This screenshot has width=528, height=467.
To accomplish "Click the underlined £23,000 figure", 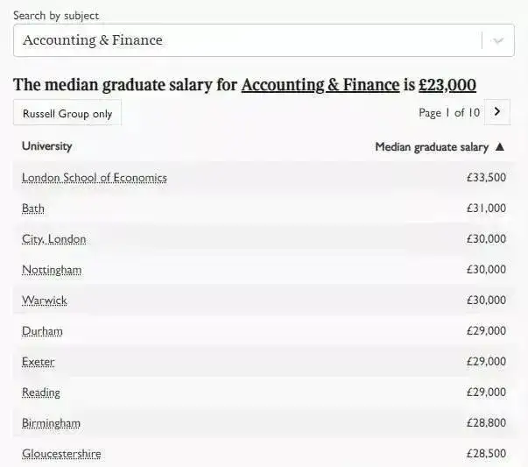I will coord(447,85).
